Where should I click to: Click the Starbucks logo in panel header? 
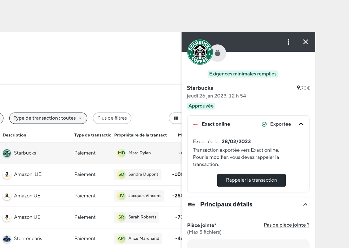(x=200, y=52)
